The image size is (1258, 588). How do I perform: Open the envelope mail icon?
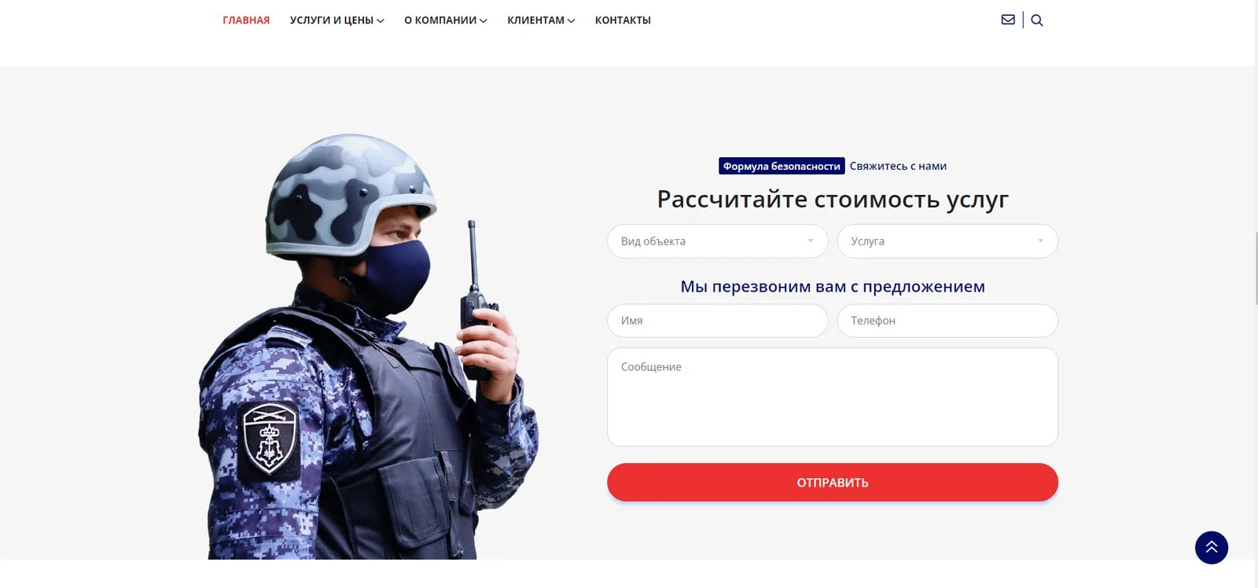tap(1008, 20)
